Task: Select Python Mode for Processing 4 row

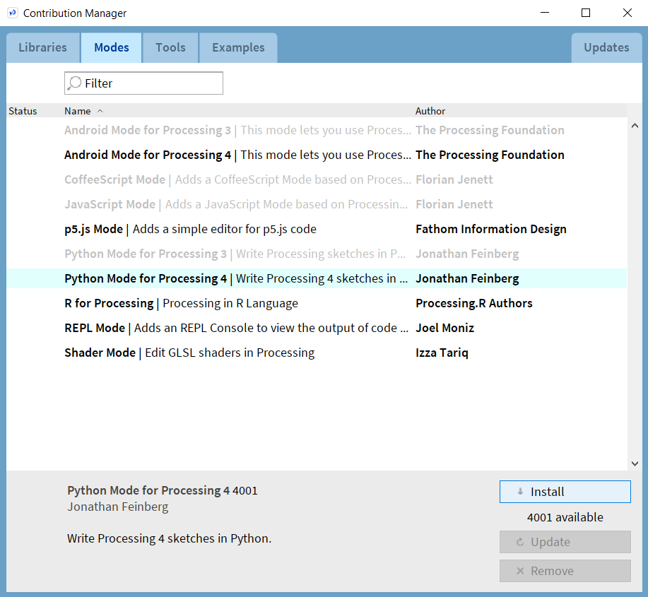Action: [317, 278]
